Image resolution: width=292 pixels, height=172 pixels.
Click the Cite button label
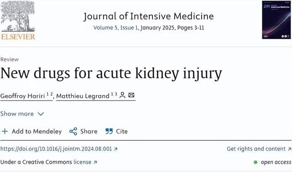(122, 132)
